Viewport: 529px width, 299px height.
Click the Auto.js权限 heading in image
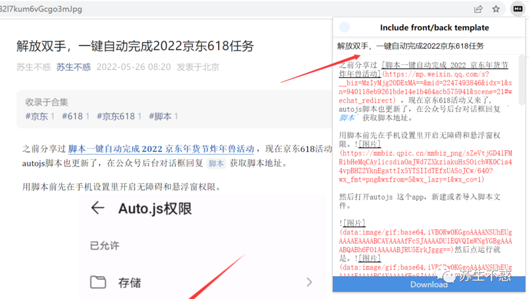(x=155, y=208)
